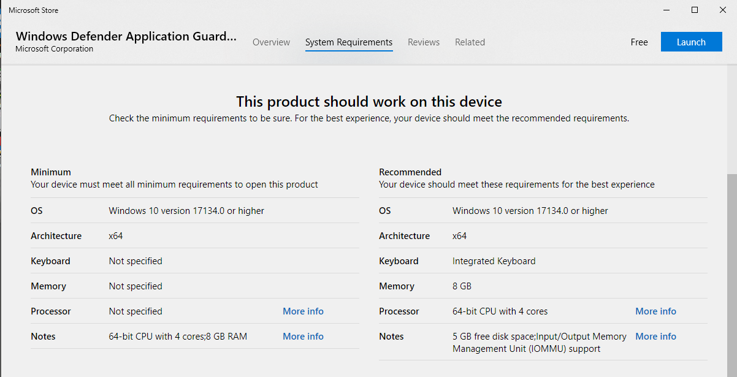The height and width of the screenshot is (377, 737).
Task: Open More info for minimum Processor
Action: pos(303,311)
